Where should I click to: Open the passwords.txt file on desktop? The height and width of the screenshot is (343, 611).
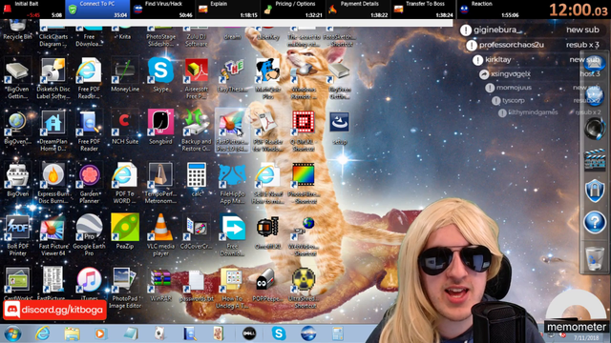[197, 285]
